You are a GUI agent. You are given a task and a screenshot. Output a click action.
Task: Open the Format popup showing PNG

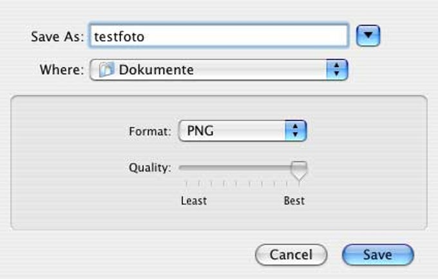pos(242,131)
